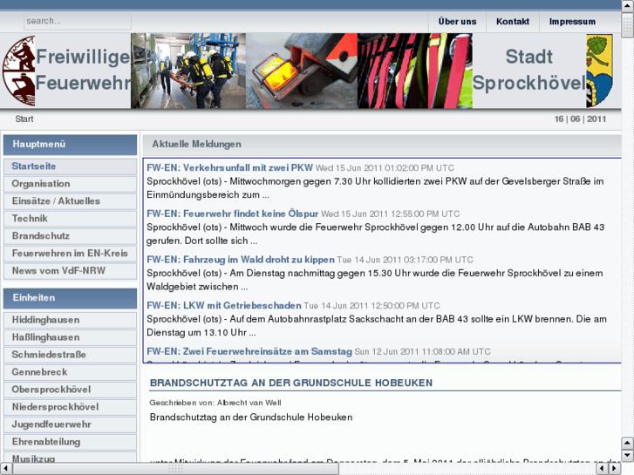The height and width of the screenshot is (475, 634).
Task: Select the Niedersprockhövel unit
Action: coord(70,407)
